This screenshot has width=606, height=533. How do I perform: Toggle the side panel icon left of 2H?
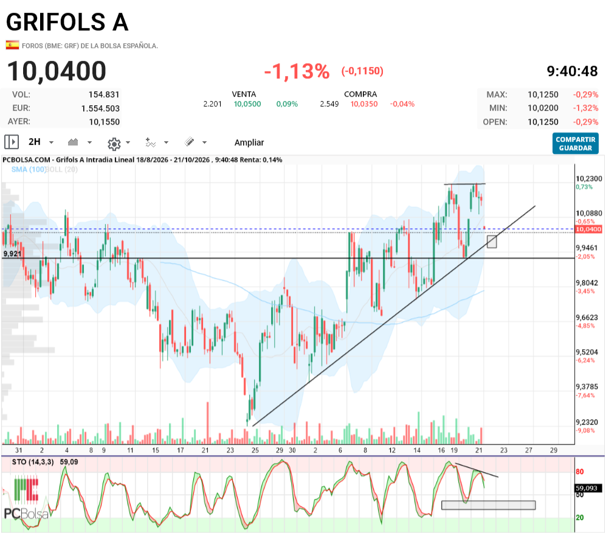11,142
